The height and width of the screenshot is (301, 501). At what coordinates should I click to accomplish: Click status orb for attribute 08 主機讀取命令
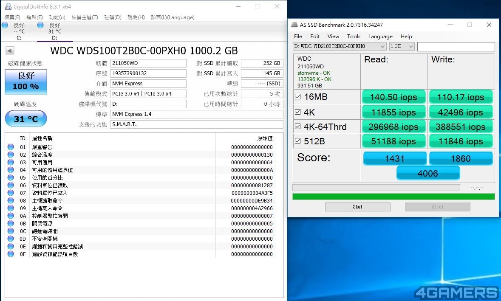11,201
